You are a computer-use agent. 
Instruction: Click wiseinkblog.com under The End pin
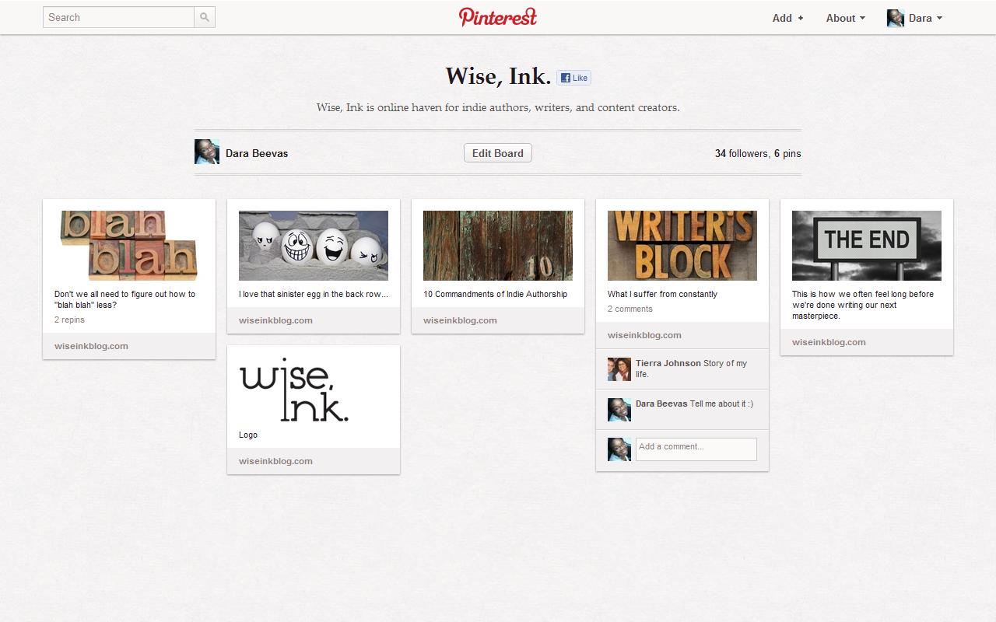tap(829, 342)
